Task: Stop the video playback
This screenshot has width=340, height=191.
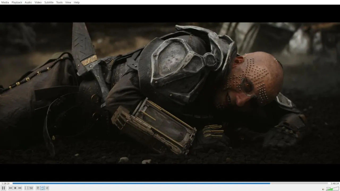Action: point(15,188)
